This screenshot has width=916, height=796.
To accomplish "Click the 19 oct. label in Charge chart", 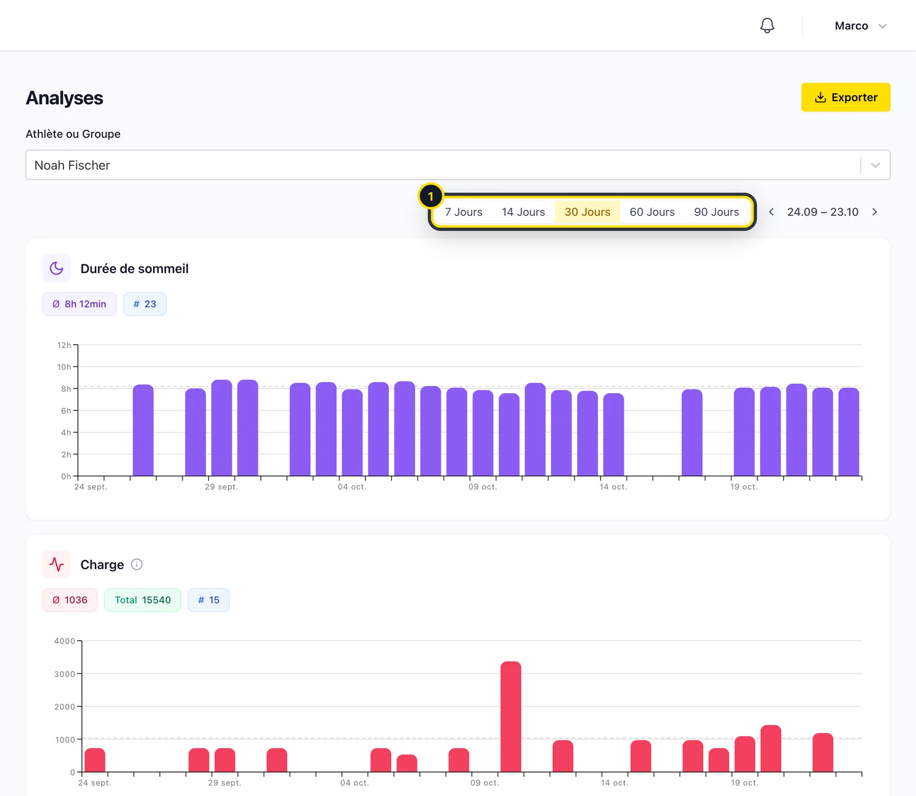I will (745, 783).
